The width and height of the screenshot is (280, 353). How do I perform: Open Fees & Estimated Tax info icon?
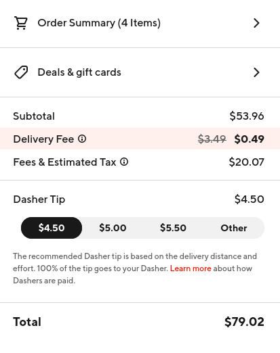pos(124,162)
